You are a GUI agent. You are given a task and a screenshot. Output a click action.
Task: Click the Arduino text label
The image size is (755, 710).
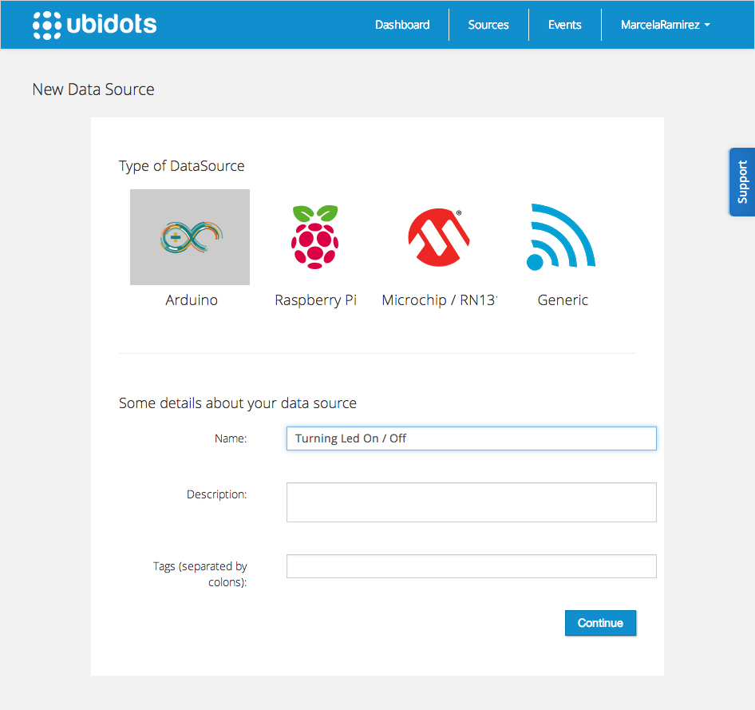192,300
